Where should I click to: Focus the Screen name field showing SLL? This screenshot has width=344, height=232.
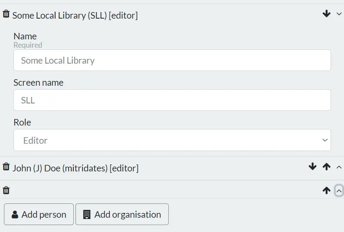pos(172,100)
